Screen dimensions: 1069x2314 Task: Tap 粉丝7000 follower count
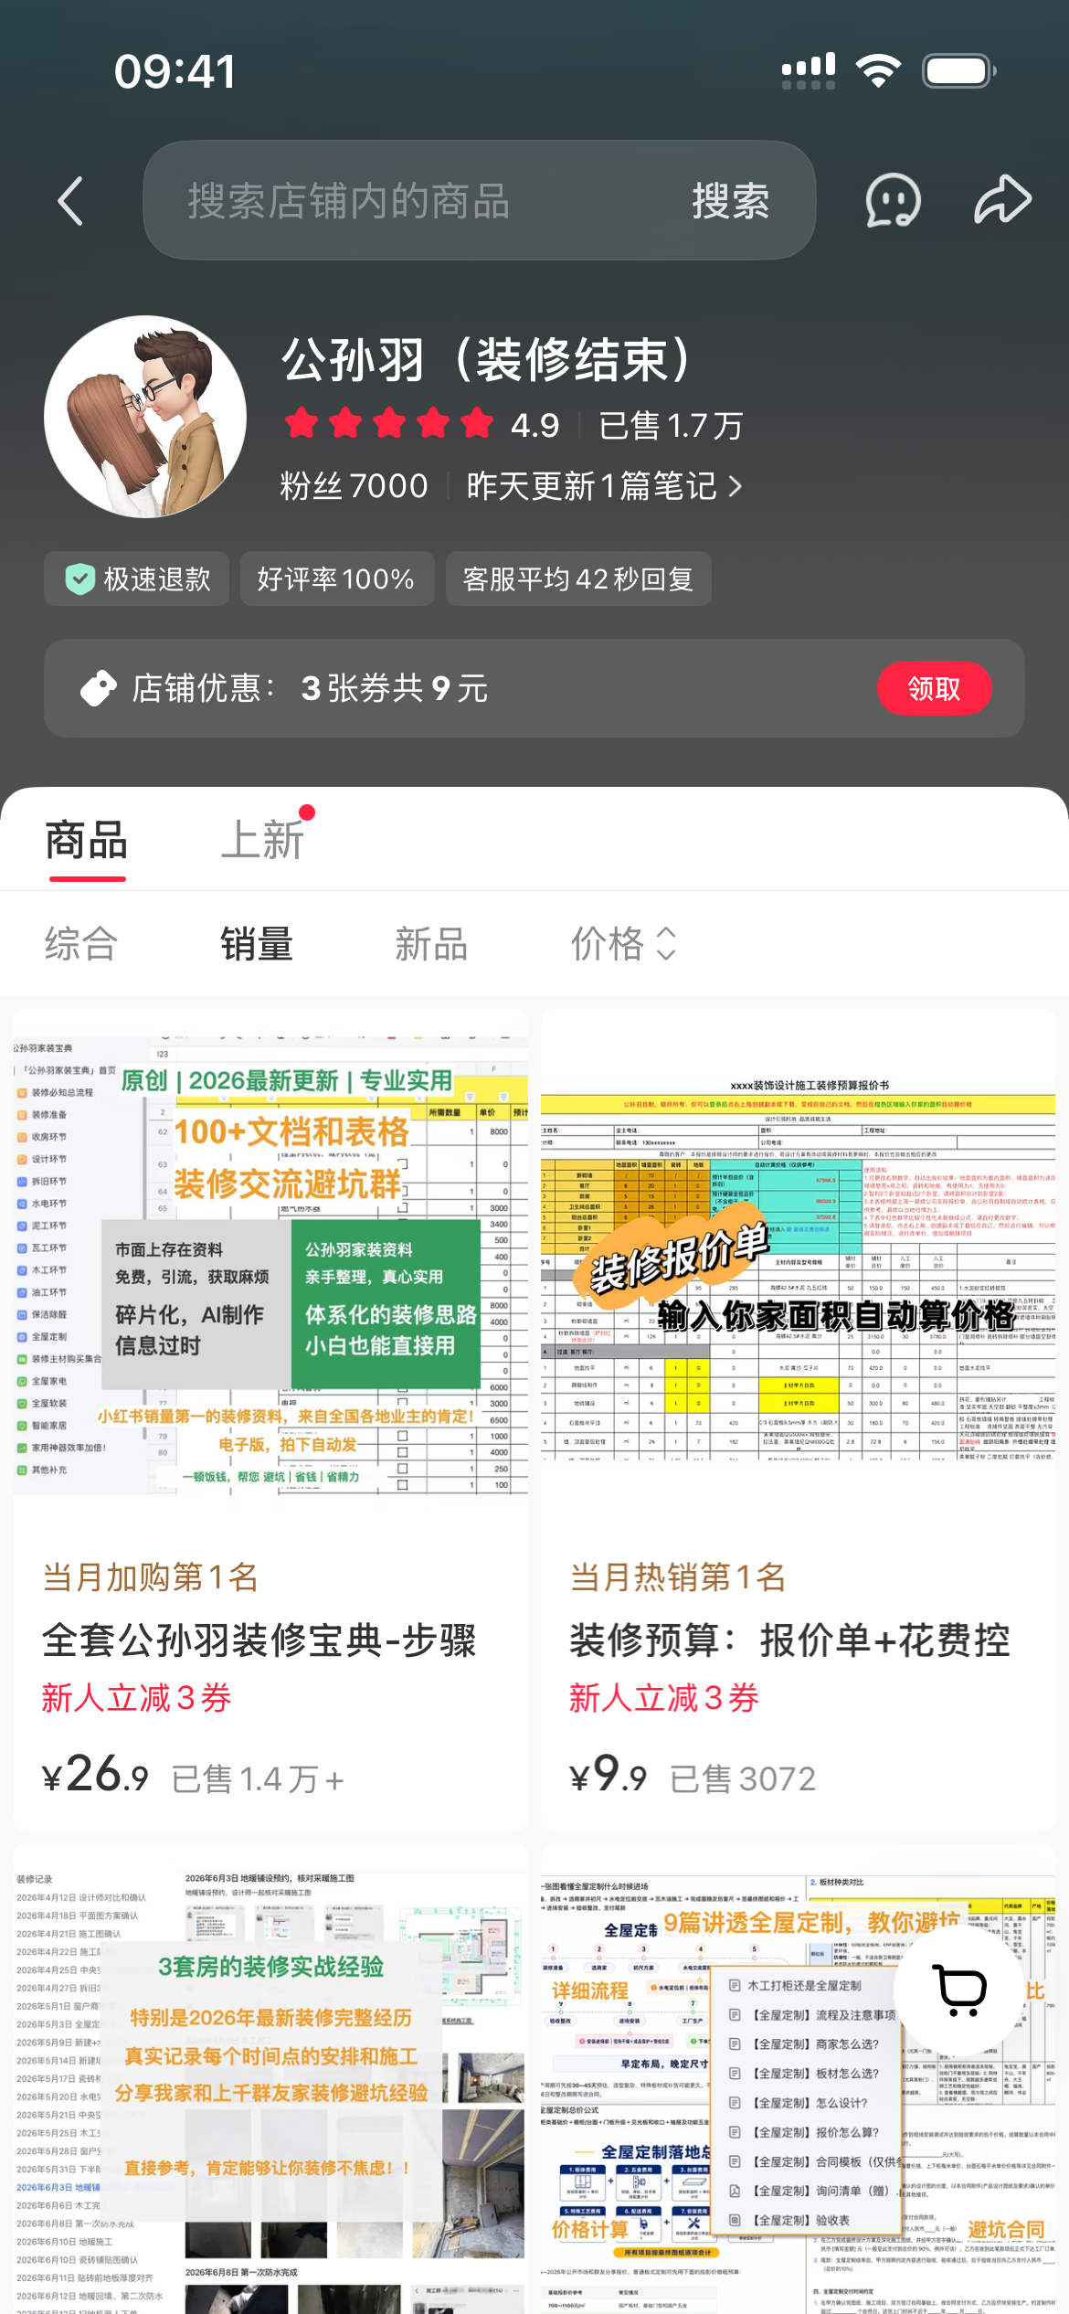(x=355, y=486)
